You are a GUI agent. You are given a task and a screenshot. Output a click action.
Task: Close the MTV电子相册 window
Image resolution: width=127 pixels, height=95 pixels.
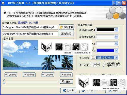(124, 3)
